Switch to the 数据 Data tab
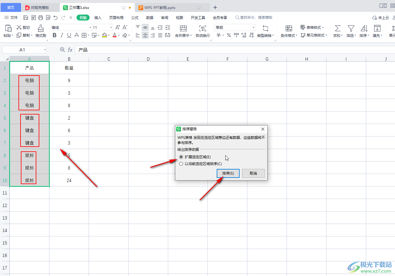The image size is (395, 276). point(150,18)
